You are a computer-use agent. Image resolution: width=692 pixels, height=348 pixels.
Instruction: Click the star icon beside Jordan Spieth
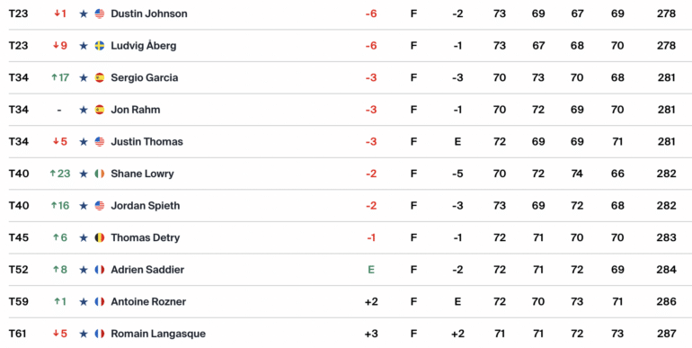pos(84,206)
